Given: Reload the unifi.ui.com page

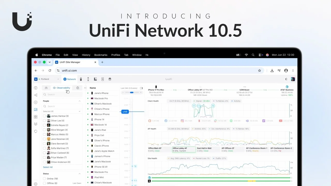Looking at the screenshot, I should [50, 71].
